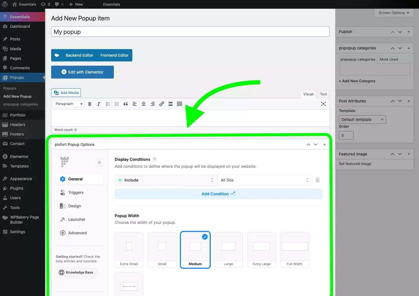Insert a blockquote with the quote icon
This screenshot has width=419, height=296.
point(126,104)
